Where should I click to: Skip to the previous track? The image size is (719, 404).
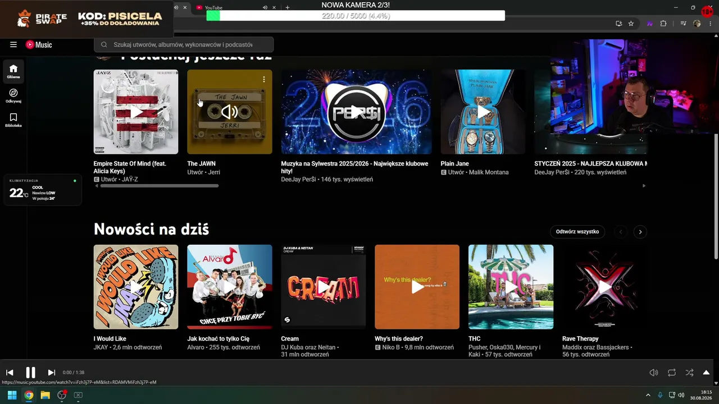click(x=10, y=373)
